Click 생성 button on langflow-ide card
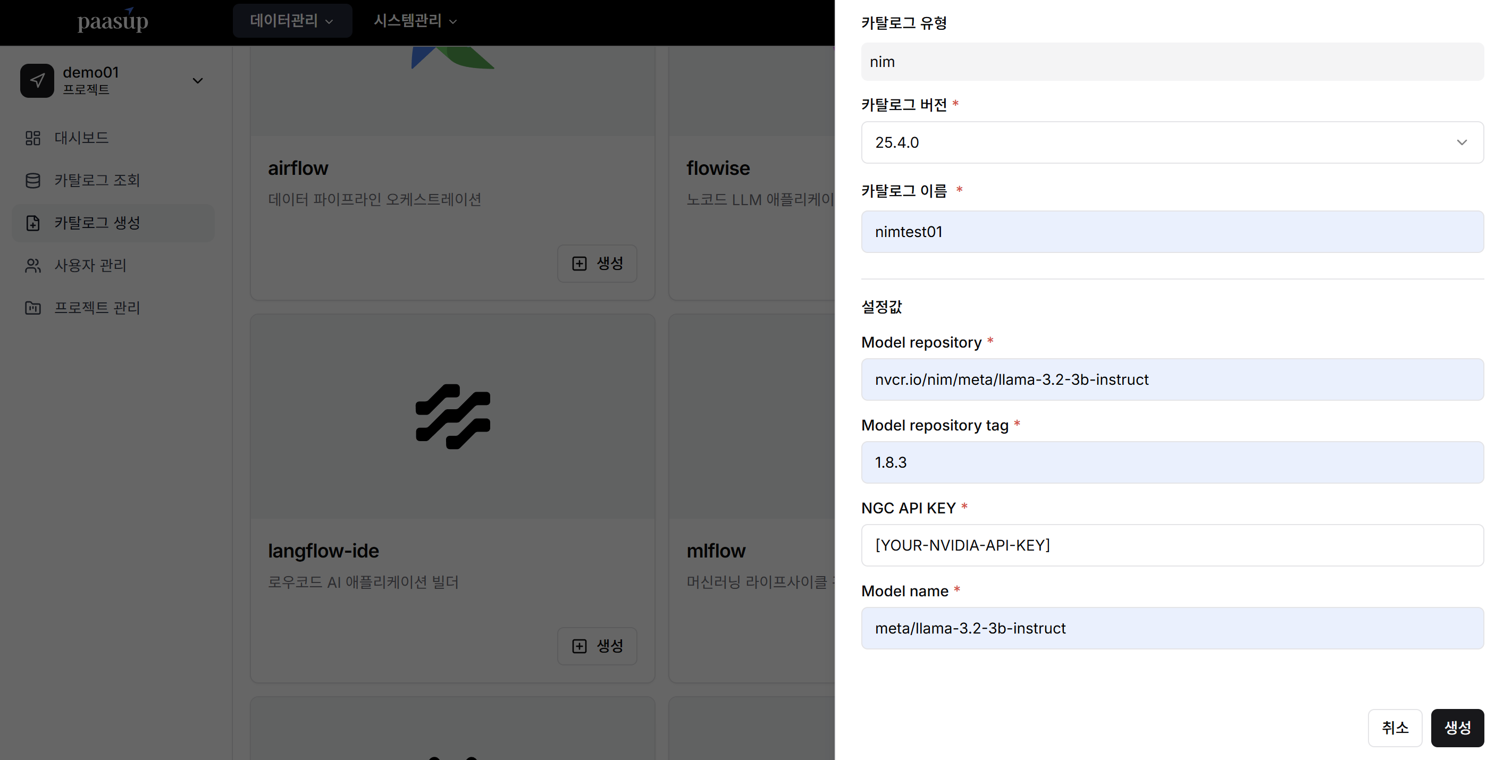 [597, 646]
